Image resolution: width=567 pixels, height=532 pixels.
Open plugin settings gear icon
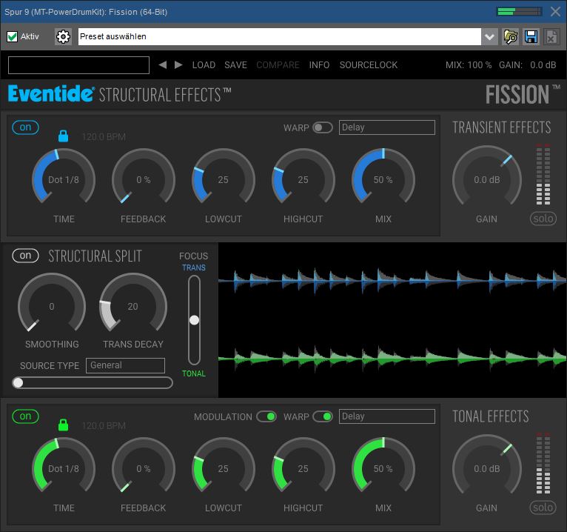click(x=63, y=36)
